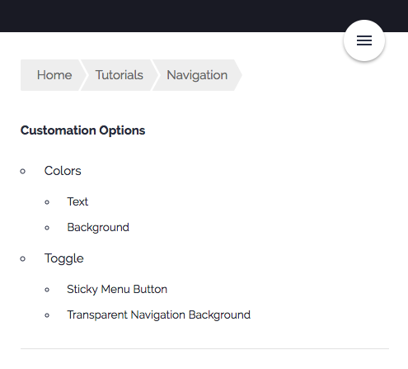Screen dimensions: 408x369
Task: Click the dark header bar
Action: pos(171,16)
